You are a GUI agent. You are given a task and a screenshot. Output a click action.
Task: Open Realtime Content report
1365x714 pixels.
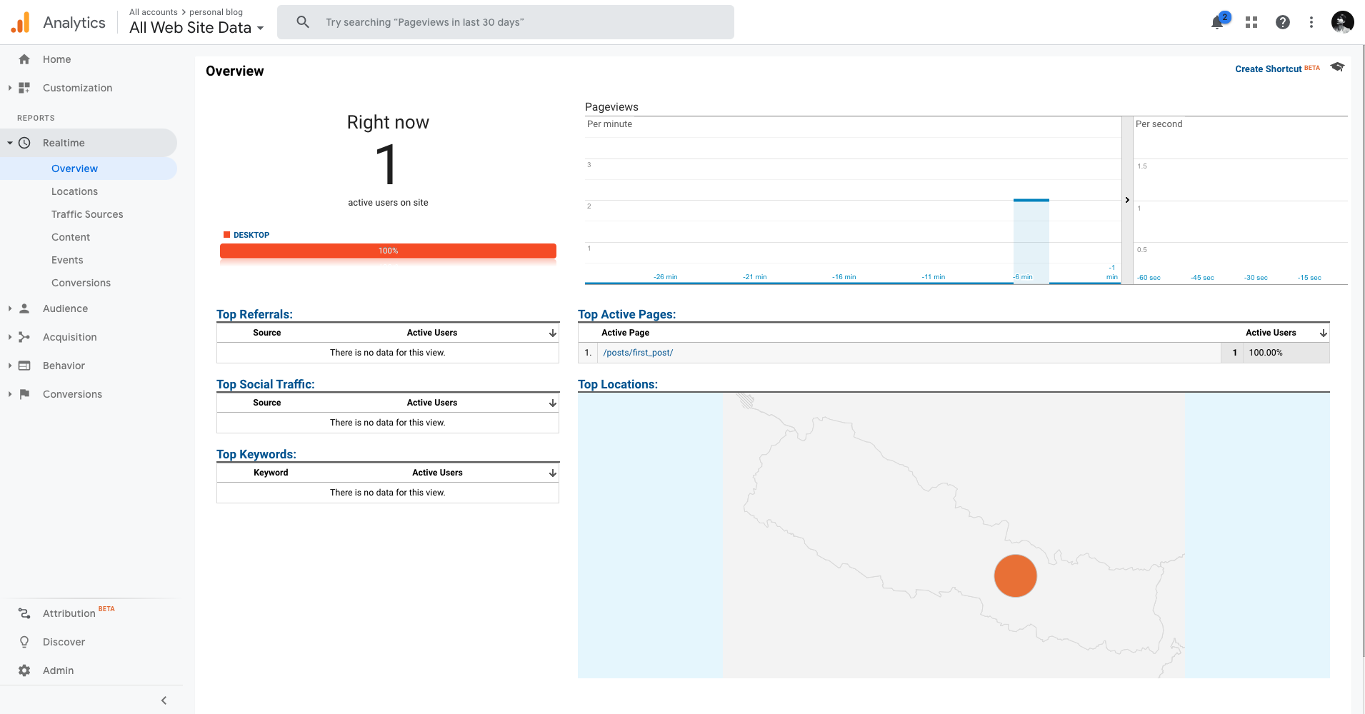pos(71,237)
